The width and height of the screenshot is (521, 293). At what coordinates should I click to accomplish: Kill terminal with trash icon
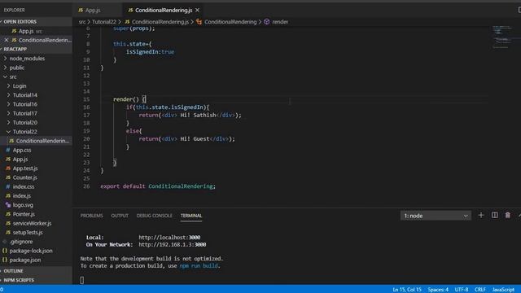[x=507, y=215]
